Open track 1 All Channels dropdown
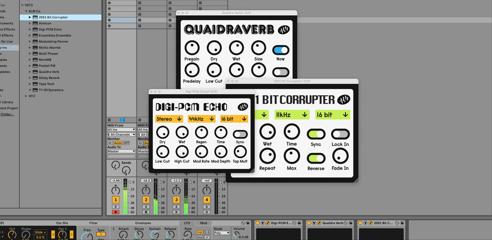 pyautogui.click(x=121, y=135)
